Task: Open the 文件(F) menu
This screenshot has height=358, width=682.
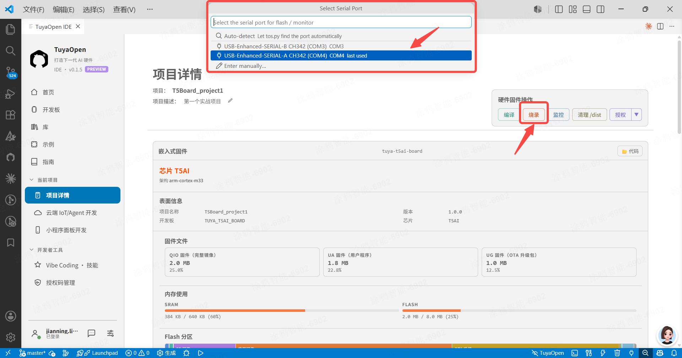Action: [33, 10]
